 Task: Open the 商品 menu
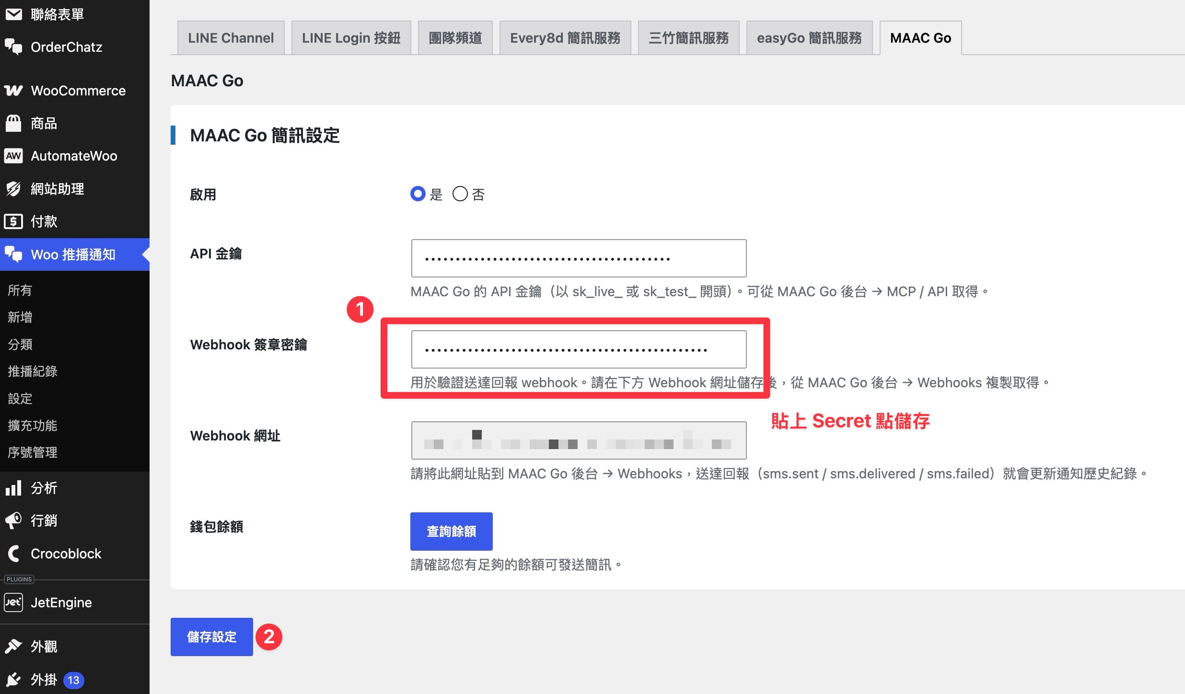coord(75,123)
